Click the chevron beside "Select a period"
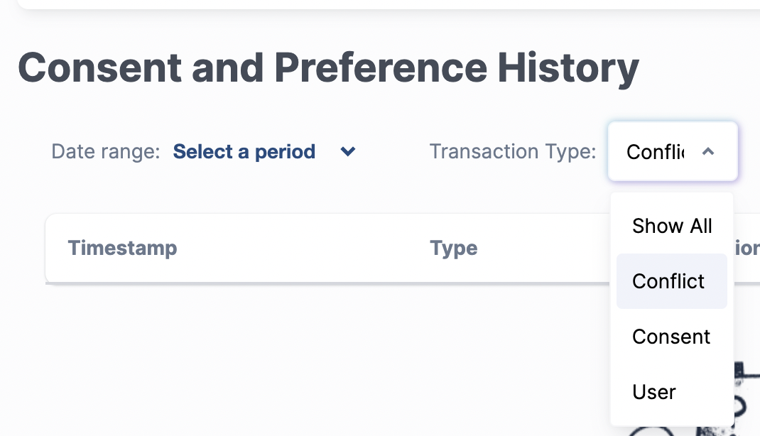Screen dimensions: 760x436 point(347,151)
